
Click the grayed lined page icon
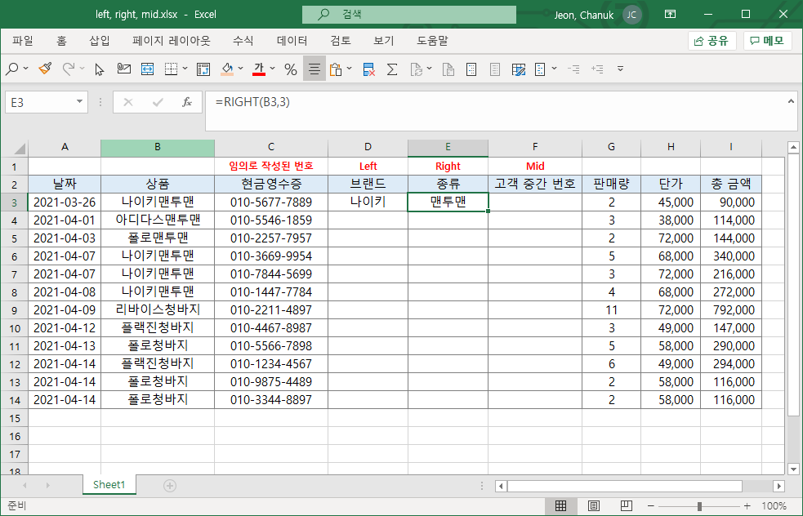[495, 69]
